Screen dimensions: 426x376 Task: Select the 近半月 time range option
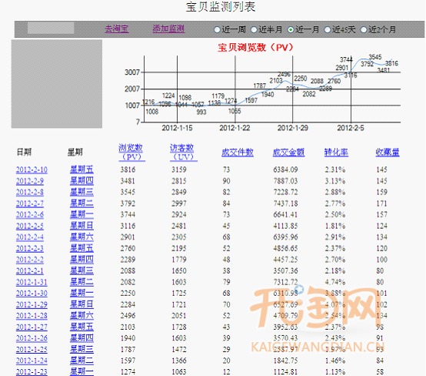coord(254,29)
